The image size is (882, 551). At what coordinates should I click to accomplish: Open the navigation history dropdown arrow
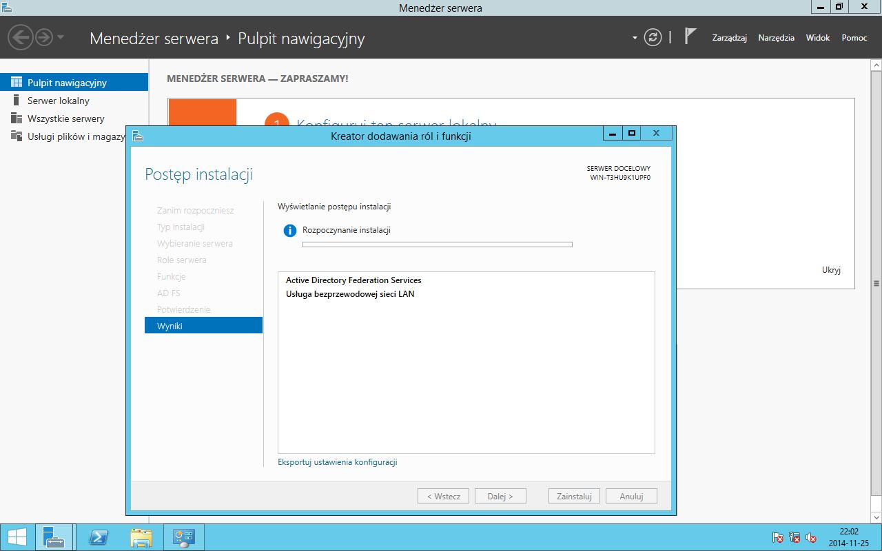tap(61, 37)
